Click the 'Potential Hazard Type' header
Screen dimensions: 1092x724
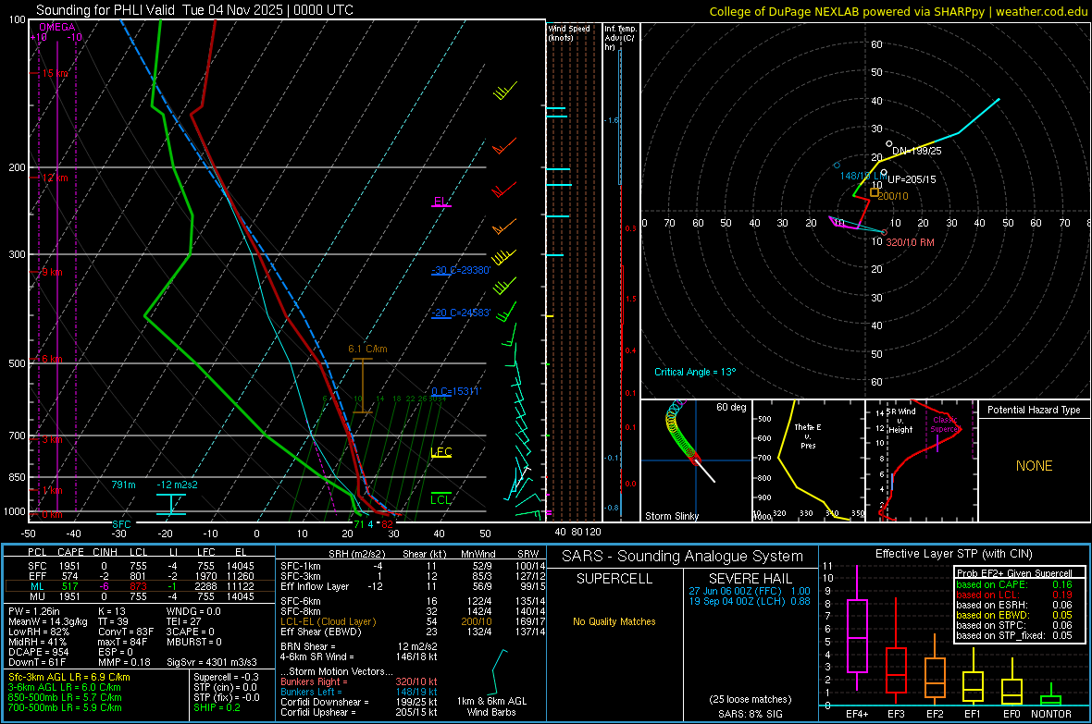pos(1034,410)
